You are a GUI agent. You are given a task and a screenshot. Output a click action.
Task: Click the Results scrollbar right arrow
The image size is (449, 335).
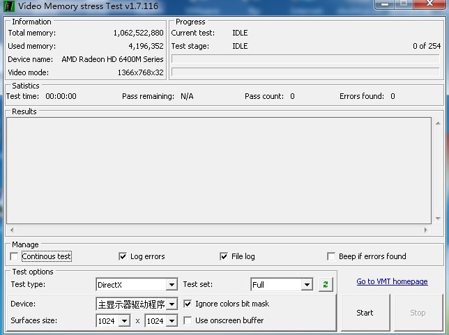426,231
